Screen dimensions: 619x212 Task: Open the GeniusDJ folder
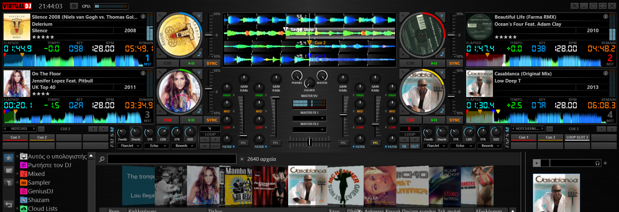pos(37,191)
